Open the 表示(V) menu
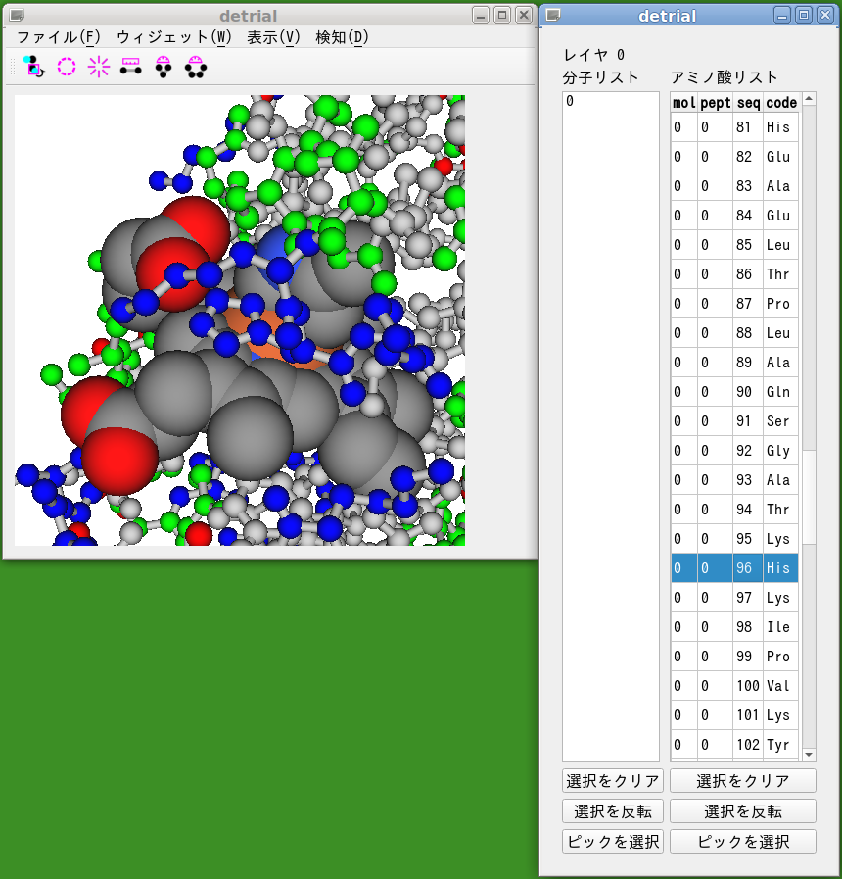Viewport: 842px width, 879px height. (273, 37)
